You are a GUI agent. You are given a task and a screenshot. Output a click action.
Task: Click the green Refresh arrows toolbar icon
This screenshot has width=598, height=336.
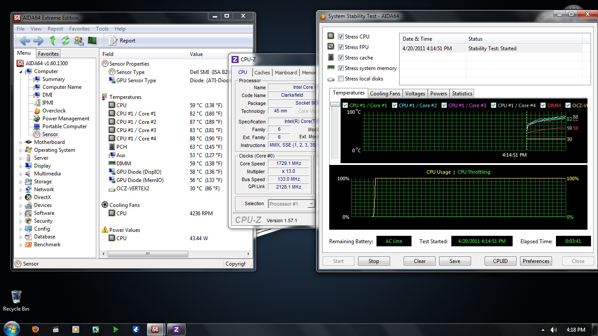point(66,41)
